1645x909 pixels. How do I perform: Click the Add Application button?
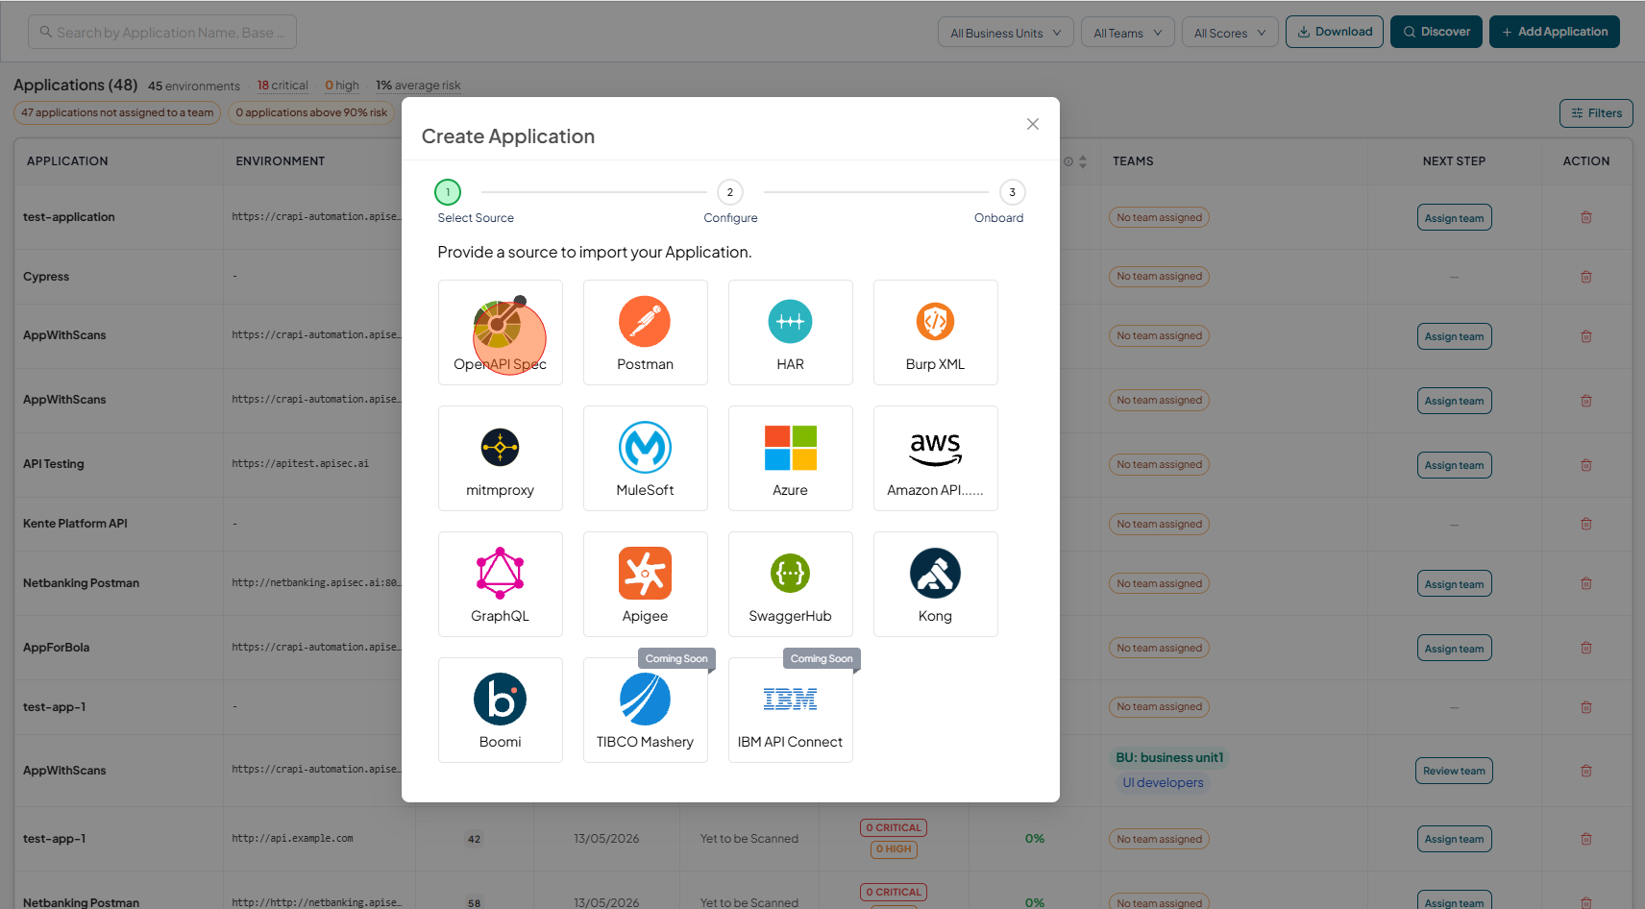pos(1555,32)
